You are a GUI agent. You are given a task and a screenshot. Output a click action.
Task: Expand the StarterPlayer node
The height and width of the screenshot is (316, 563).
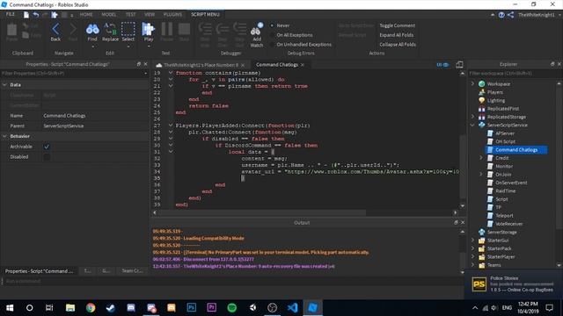pos(473,256)
